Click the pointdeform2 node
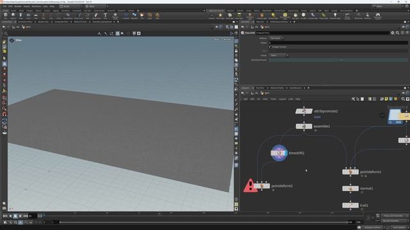The height and width of the screenshot is (230, 410). [261, 186]
